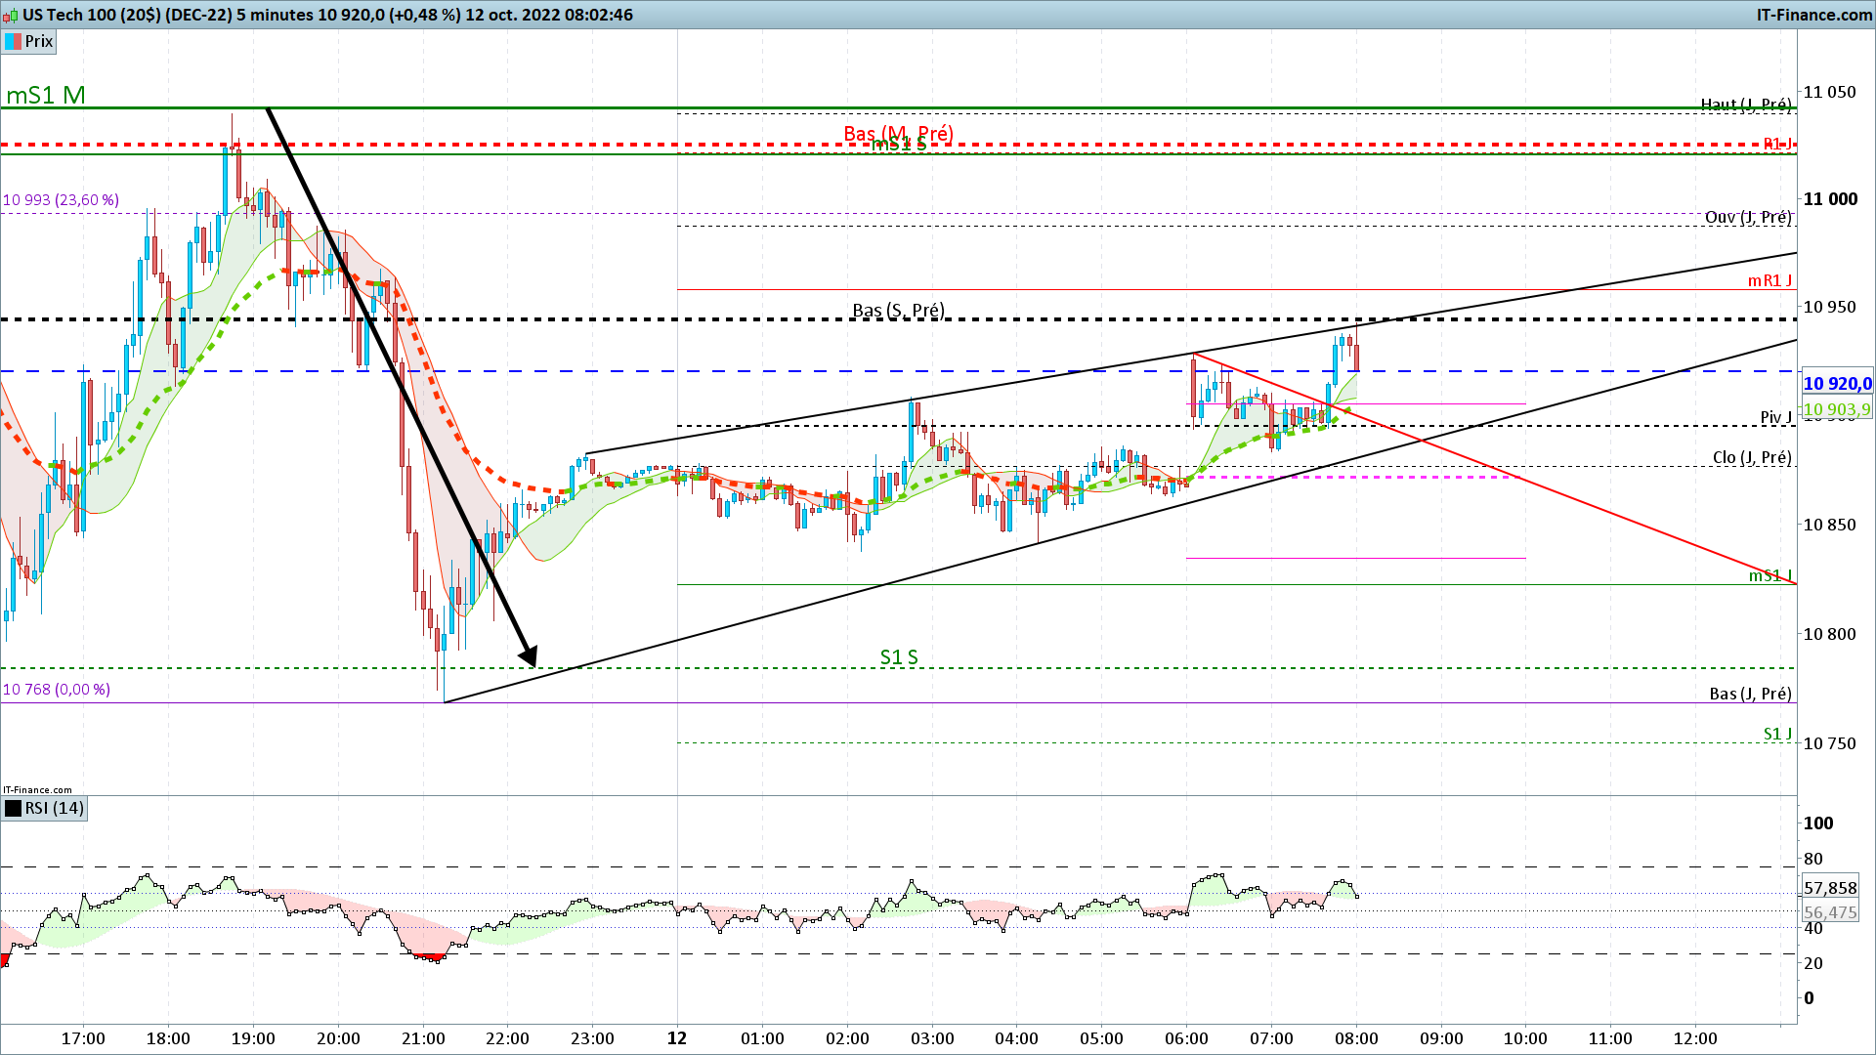Click the 100 level on the RSI scale
The height and width of the screenshot is (1055, 1876).
click(1818, 823)
